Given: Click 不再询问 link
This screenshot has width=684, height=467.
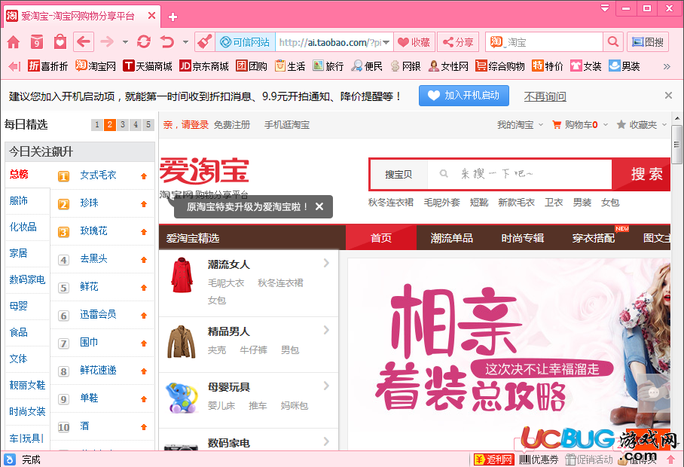Looking at the screenshot, I should click(545, 96).
